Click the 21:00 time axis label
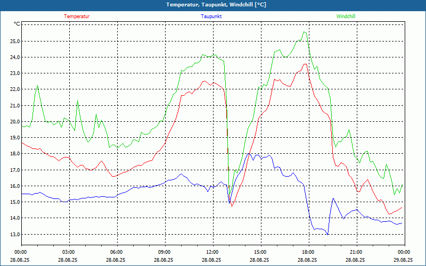The image size is (426, 266). pos(356,252)
